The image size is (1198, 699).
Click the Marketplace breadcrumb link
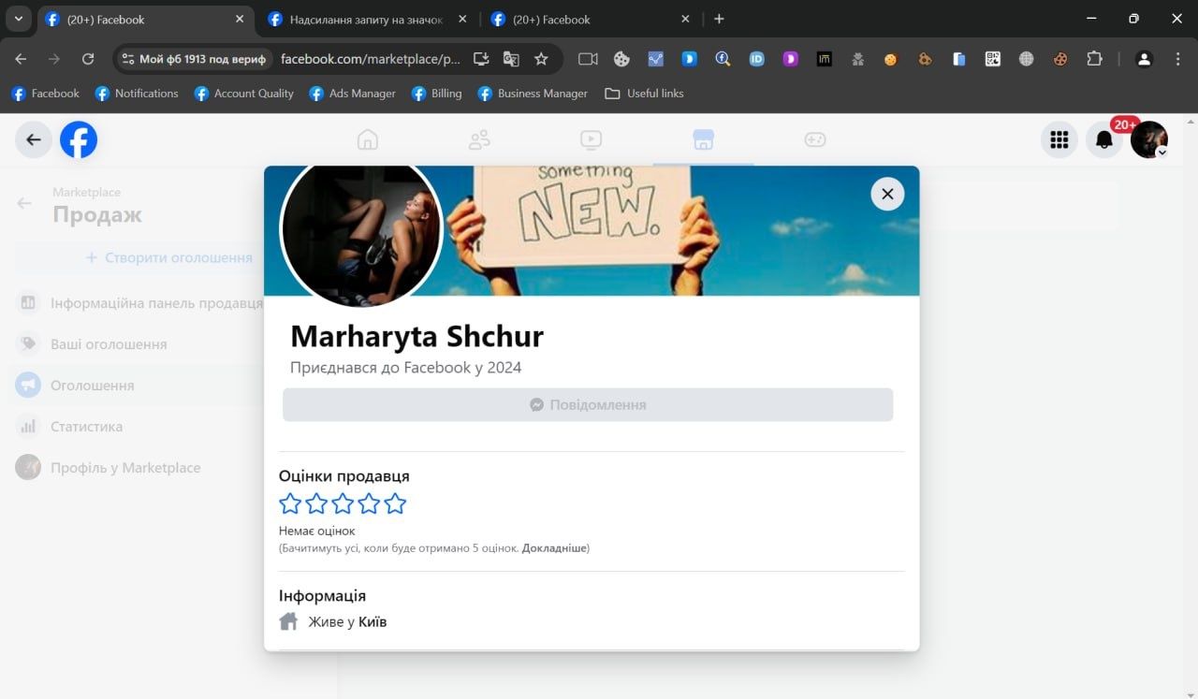tap(86, 192)
